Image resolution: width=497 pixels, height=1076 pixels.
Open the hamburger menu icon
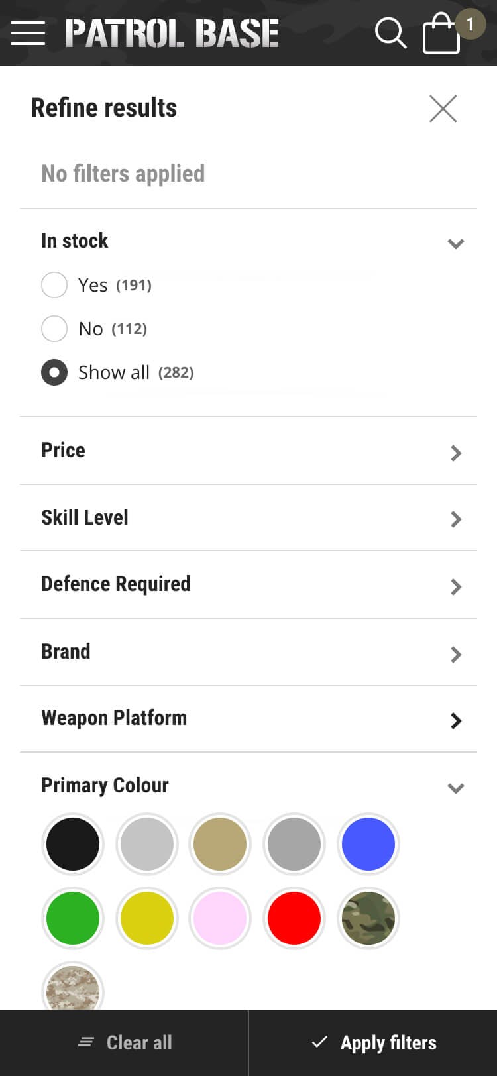[x=28, y=33]
